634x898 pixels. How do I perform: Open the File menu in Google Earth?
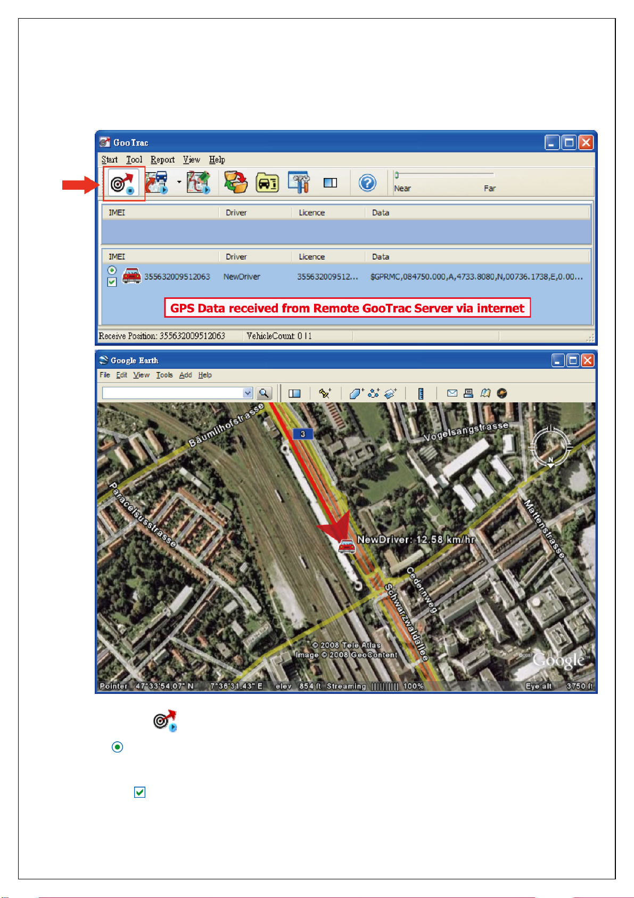105,375
